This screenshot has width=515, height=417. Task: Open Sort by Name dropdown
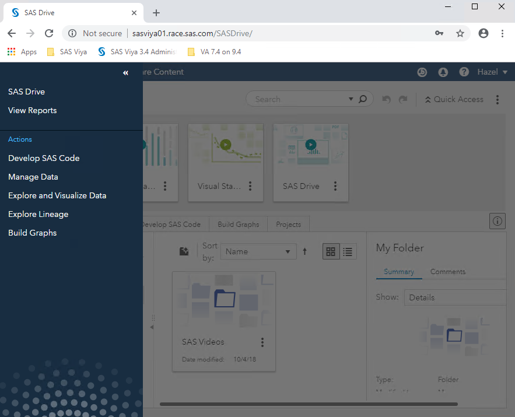click(x=258, y=251)
